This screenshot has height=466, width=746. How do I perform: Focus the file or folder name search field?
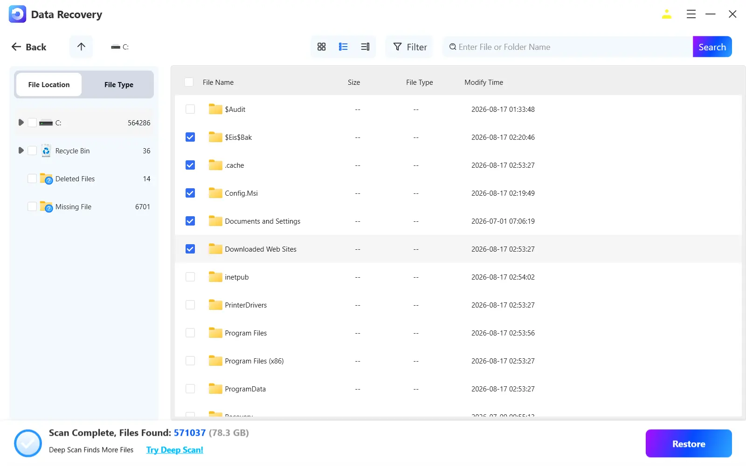[568, 47]
